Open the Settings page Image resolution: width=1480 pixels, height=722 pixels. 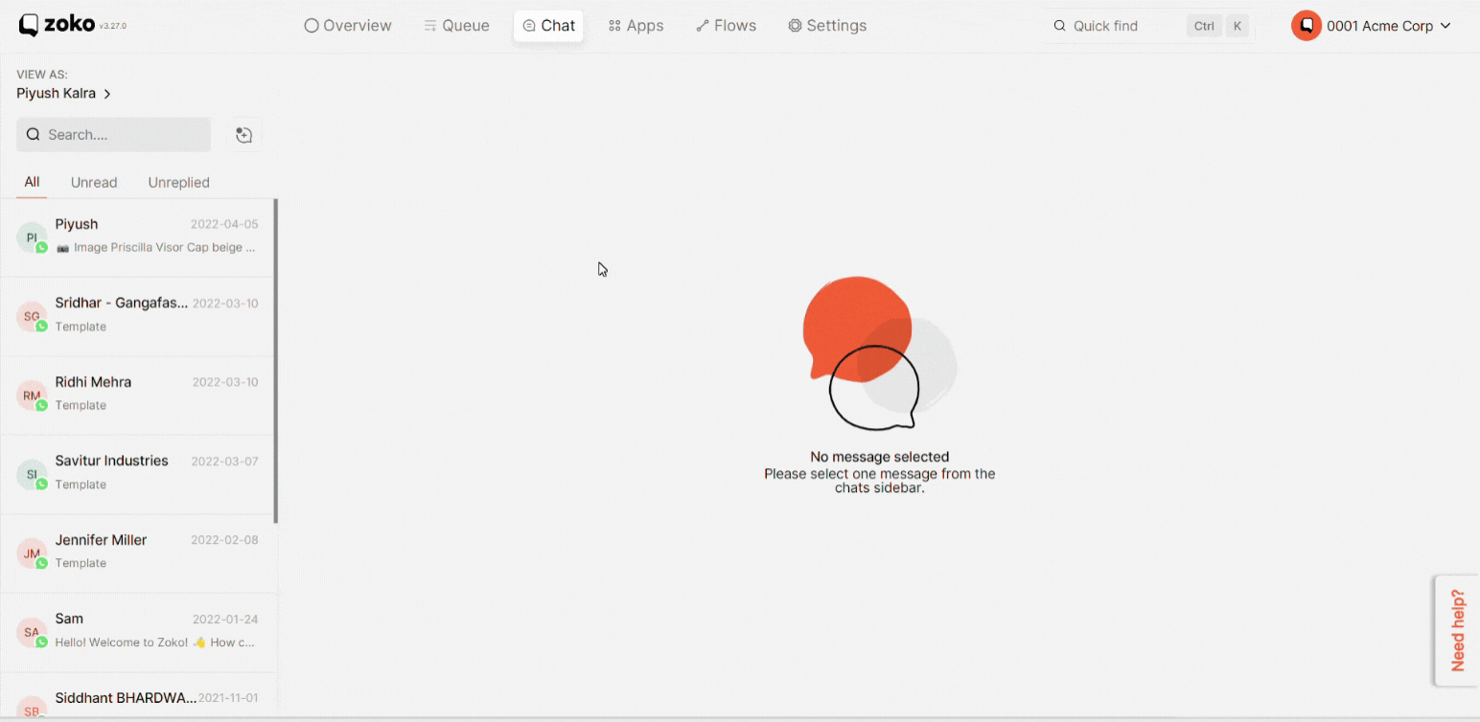click(827, 26)
